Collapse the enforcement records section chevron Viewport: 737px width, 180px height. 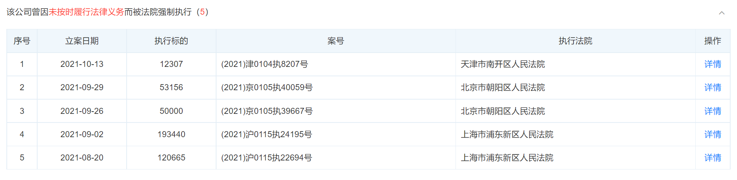coord(721,13)
